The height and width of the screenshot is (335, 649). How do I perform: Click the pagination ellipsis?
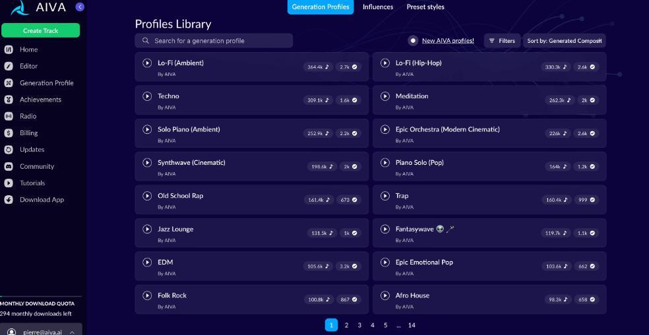[x=398, y=326]
